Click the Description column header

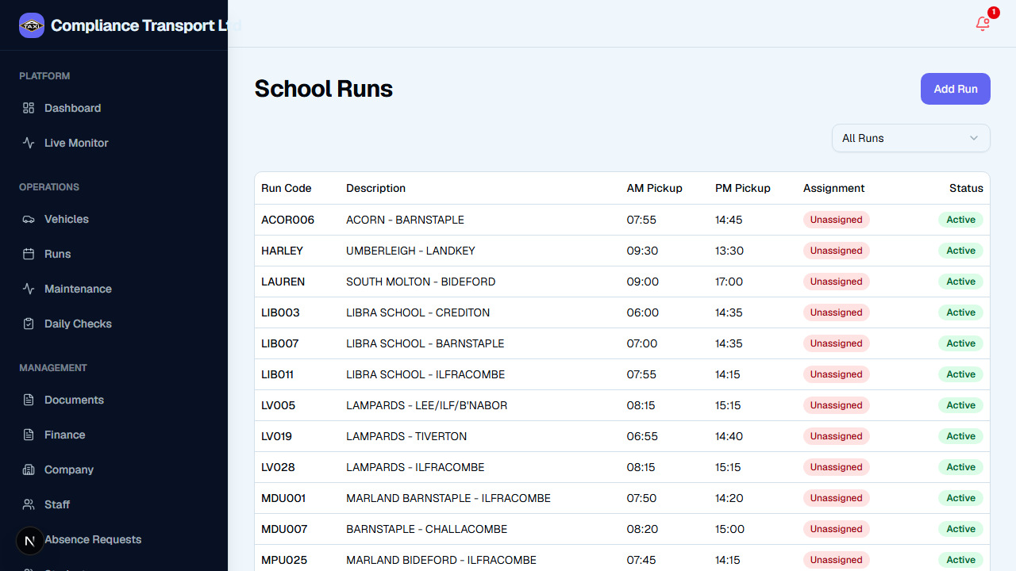[376, 188]
